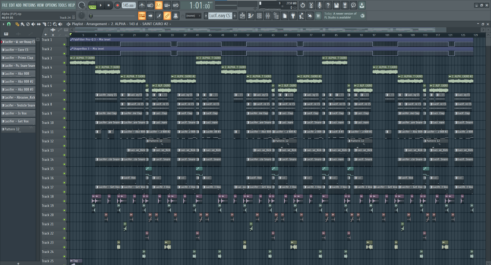491x265 pixels.
Task: Click the transport Play button
Action: click(101, 5)
